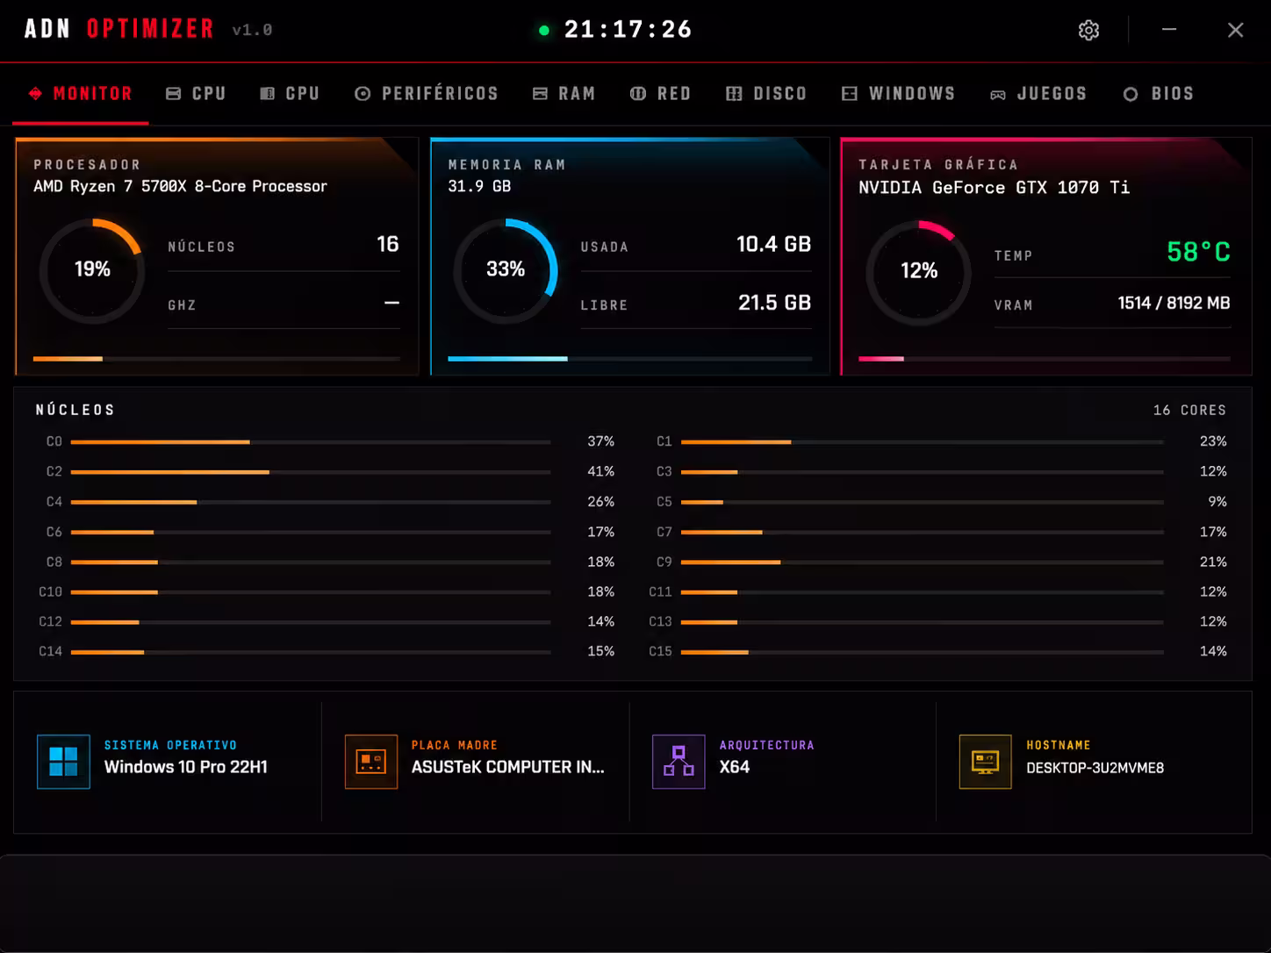Viewport: 1271px width, 953px height.
Task: Click the "v1.0" version label
Action: 253,31
